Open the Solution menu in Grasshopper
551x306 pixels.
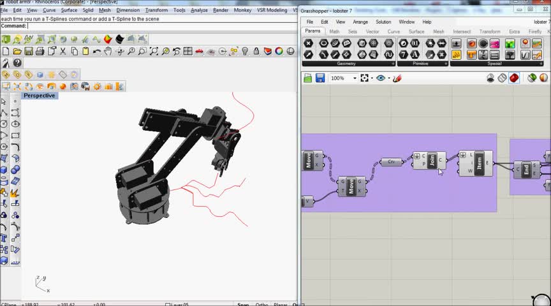tap(383, 22)
